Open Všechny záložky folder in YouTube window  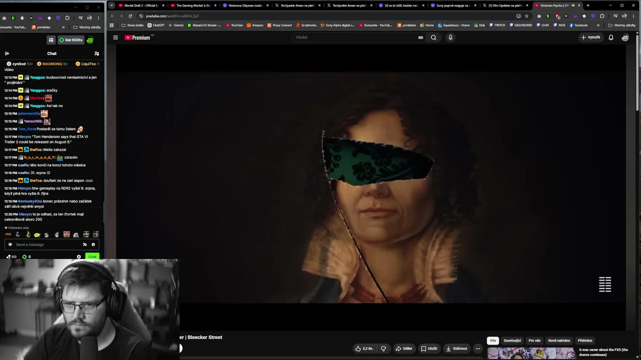[622, 25]
